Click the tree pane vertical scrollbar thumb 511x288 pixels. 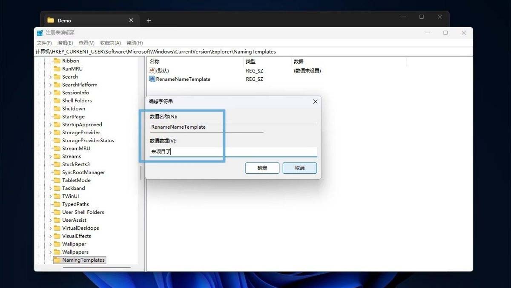[x=141, y=172]
